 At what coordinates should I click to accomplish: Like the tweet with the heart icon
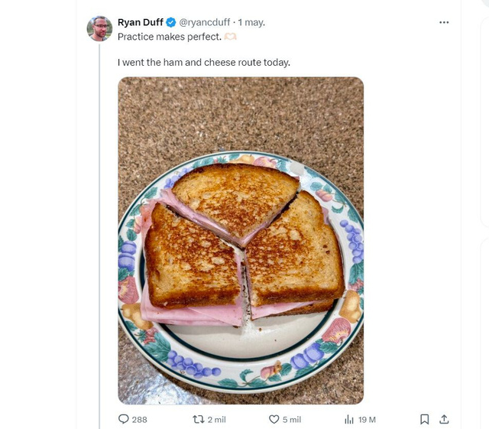[x=274, y=419]
